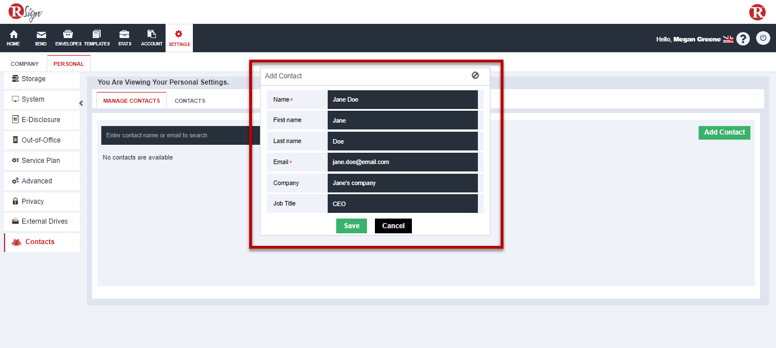Close the Add Contact dialog via circle-slash icon
This screenshot has height=348, width=776.
475,76
